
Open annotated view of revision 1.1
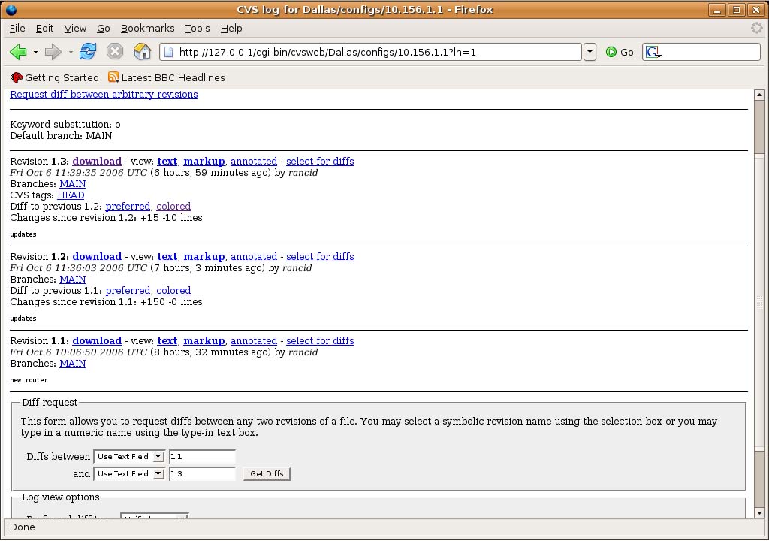[254, 340]
